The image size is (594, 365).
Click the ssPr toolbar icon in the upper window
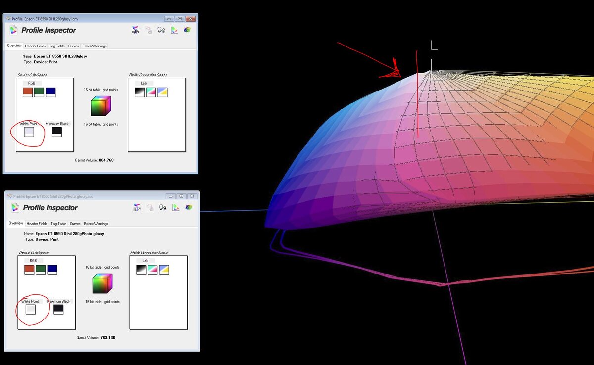135,30
